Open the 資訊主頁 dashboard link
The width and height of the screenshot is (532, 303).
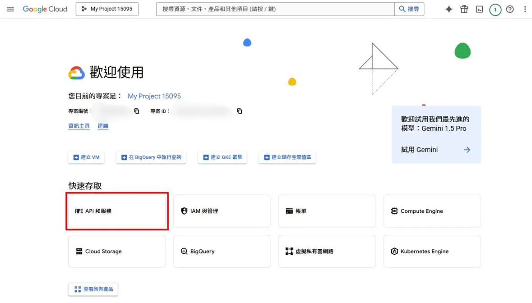coord(79,126)
